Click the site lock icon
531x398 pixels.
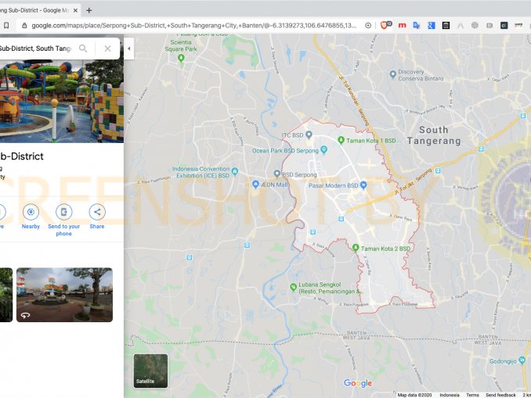[x=24, y=26]
